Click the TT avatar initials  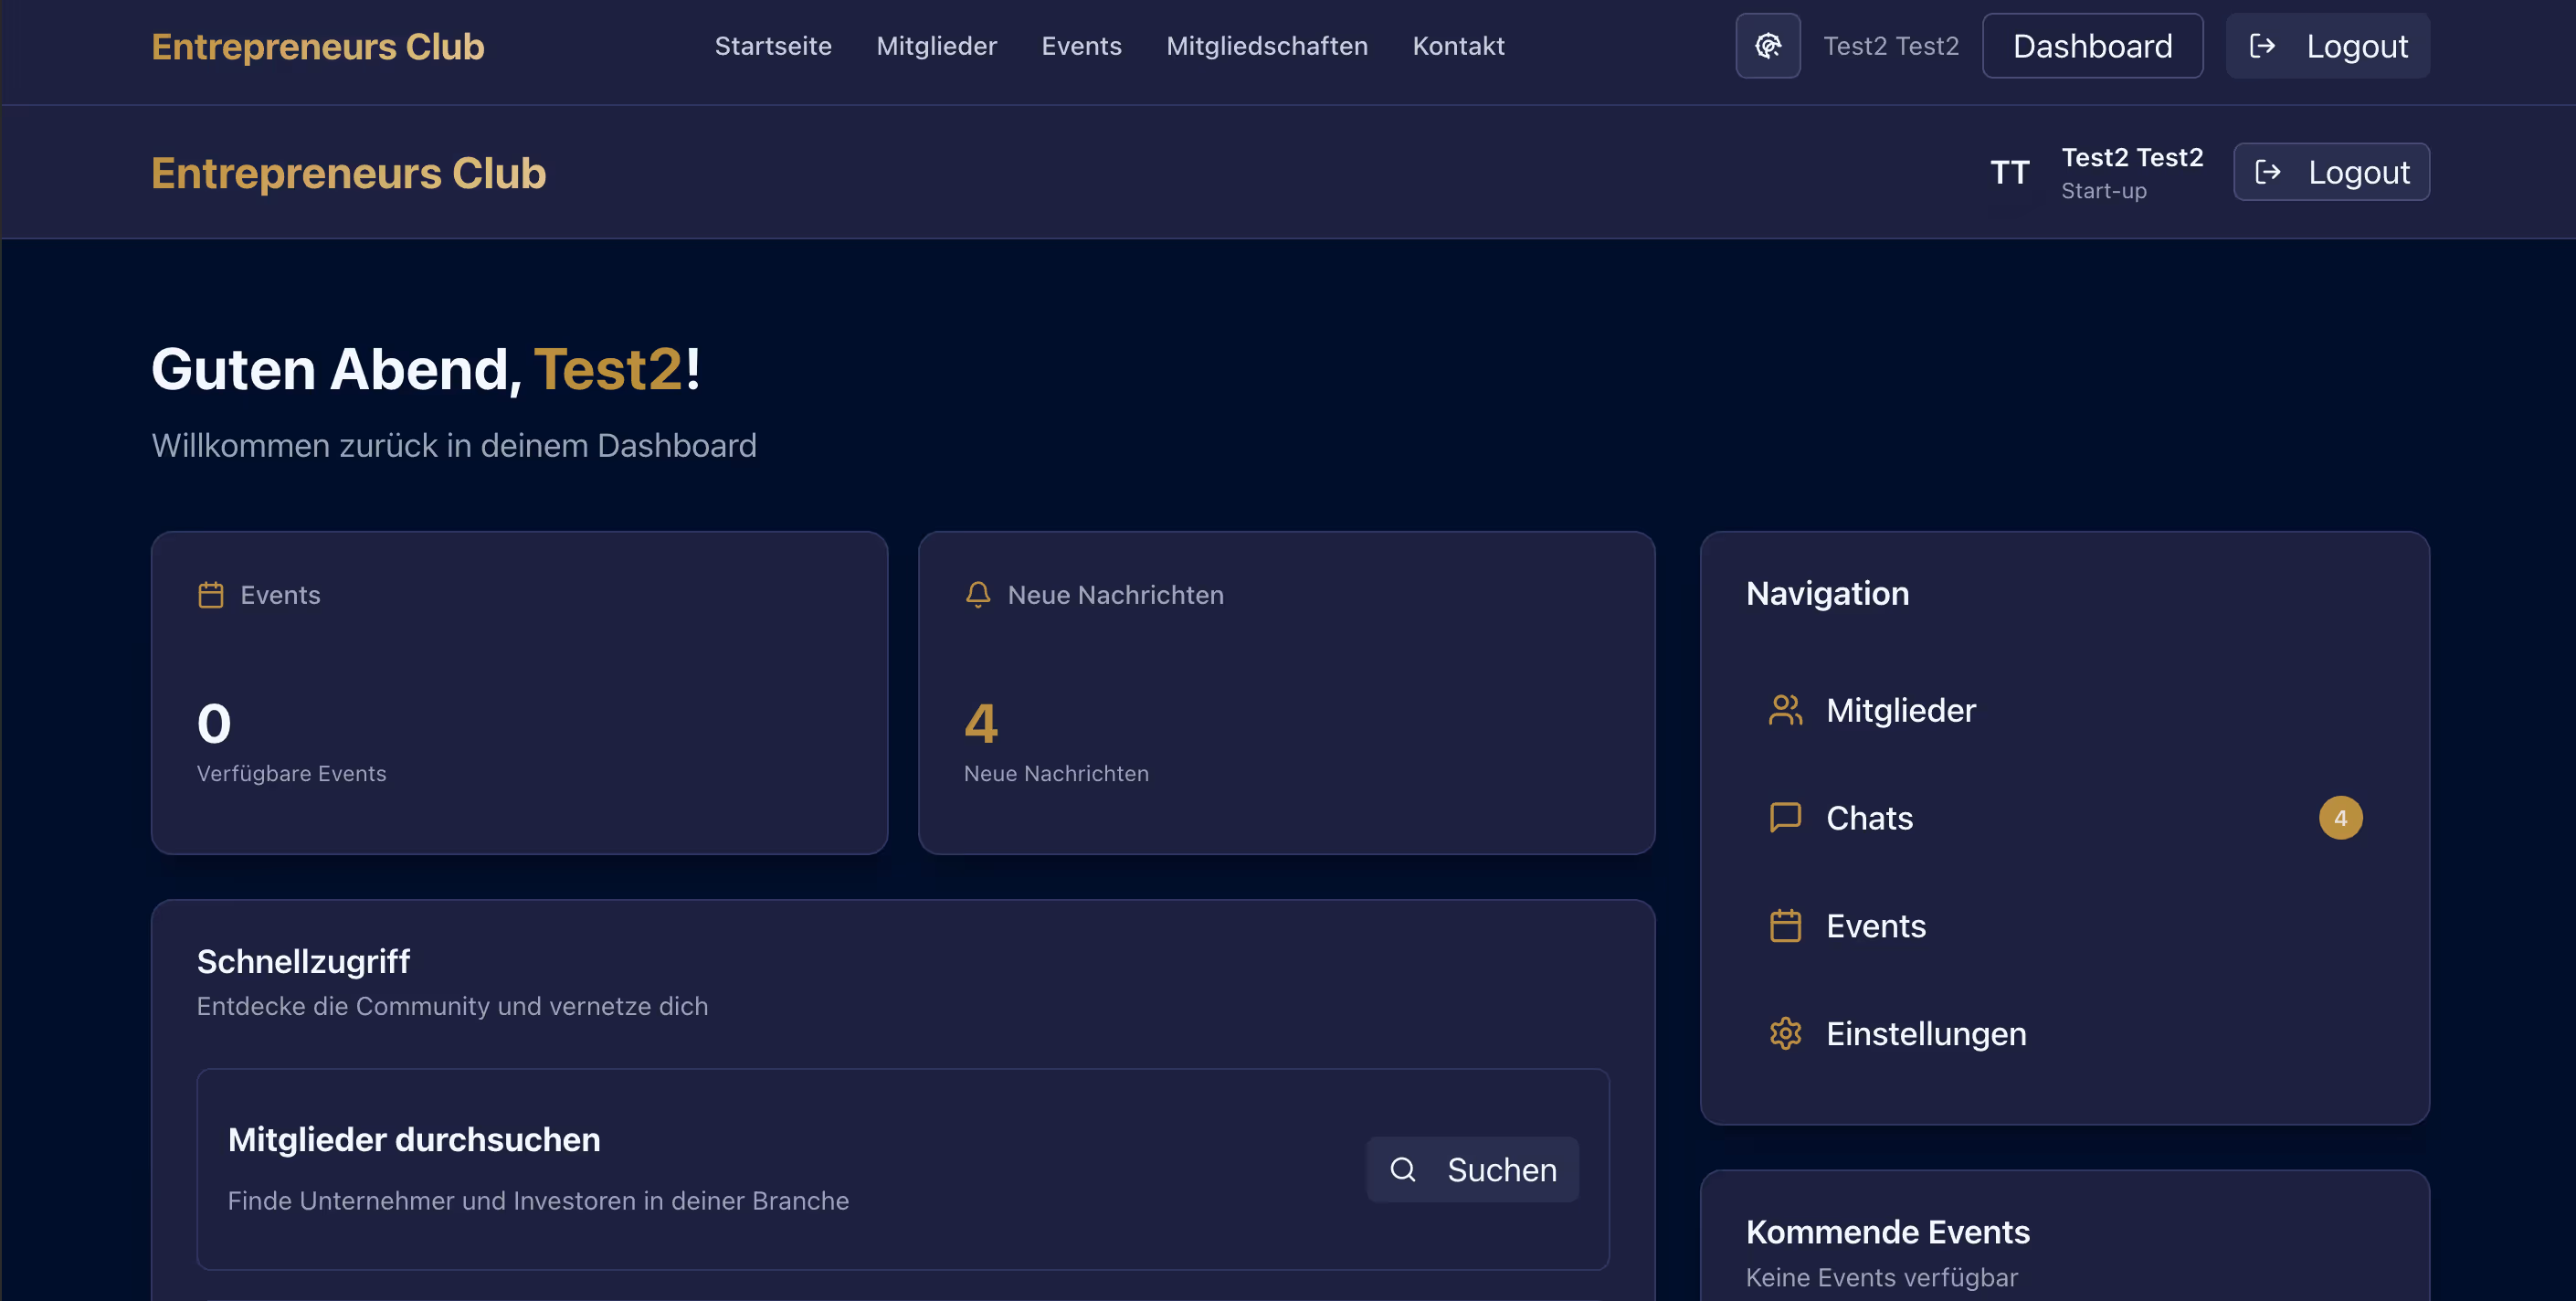pyautogui.click(x=2009, y=173)
